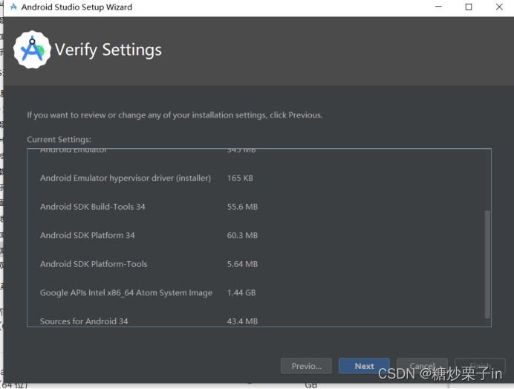Screen dimensions: 514x389
Task: Select Android SDK Platform 34 entry
Action: click(87, 235)
